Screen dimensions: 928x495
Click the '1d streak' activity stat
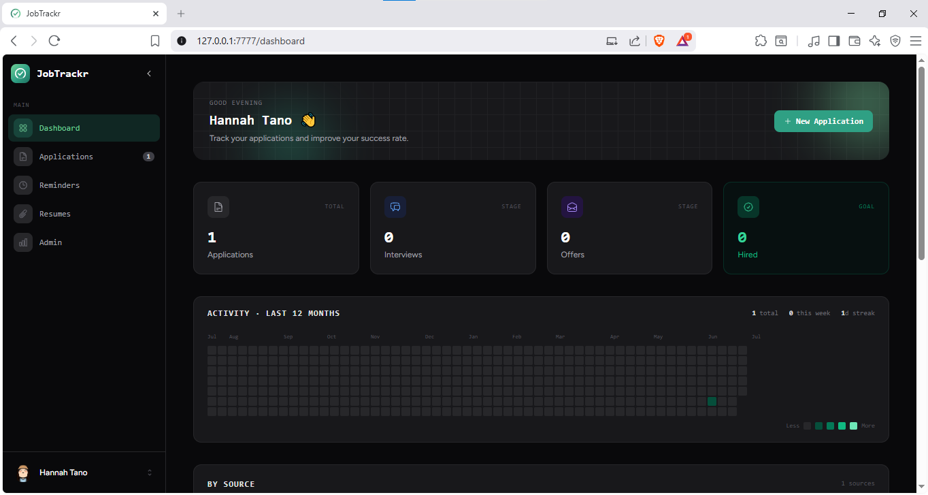(858, 313)
